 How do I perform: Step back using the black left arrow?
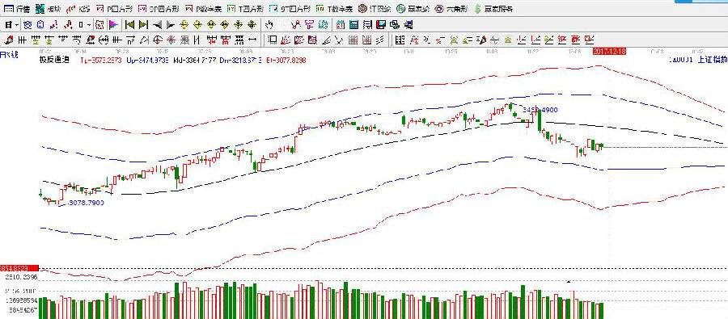[158, 24]
